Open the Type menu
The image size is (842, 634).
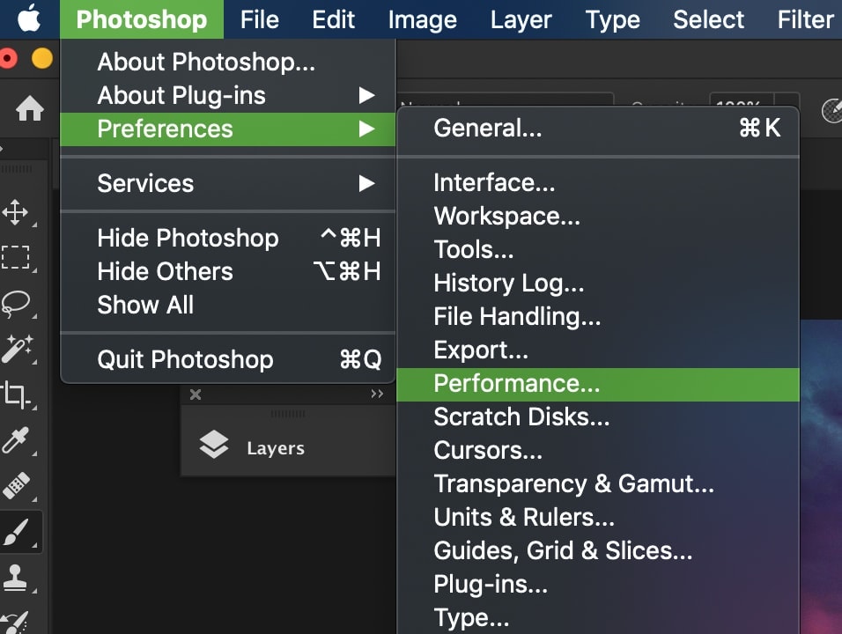(613, 19)
